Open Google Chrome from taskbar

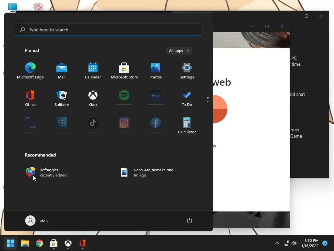(x=39, y=243)
